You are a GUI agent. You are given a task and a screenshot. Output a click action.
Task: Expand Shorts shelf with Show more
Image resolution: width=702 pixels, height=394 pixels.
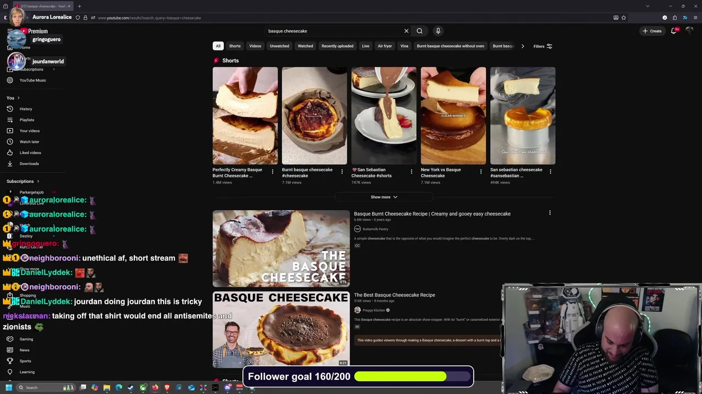click(x=384, y=197)
